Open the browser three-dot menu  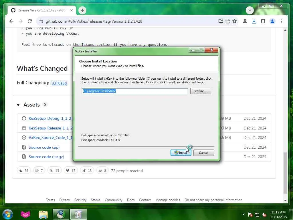(x=282, y=21)
